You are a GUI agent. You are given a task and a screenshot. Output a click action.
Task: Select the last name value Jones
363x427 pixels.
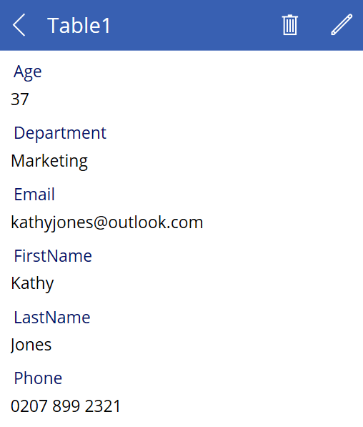(31, 345)
